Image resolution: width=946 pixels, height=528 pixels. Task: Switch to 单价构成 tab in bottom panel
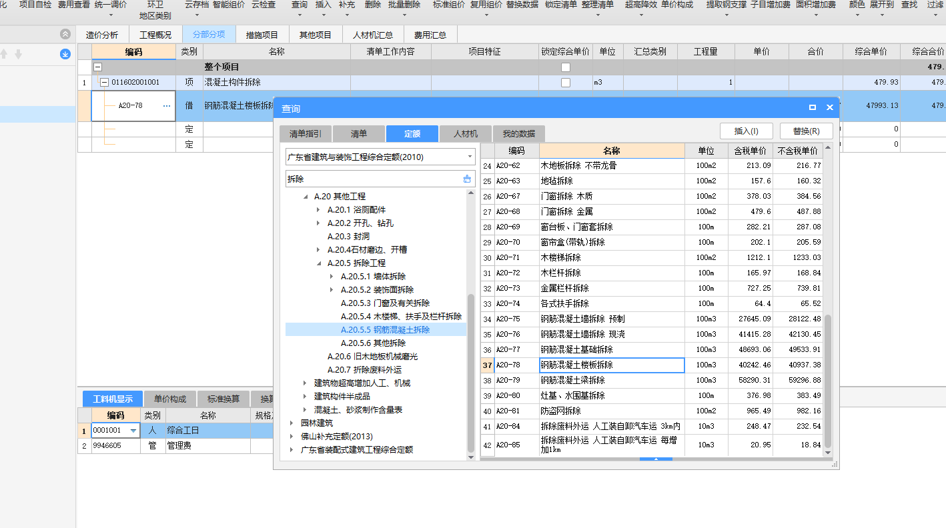170,399
